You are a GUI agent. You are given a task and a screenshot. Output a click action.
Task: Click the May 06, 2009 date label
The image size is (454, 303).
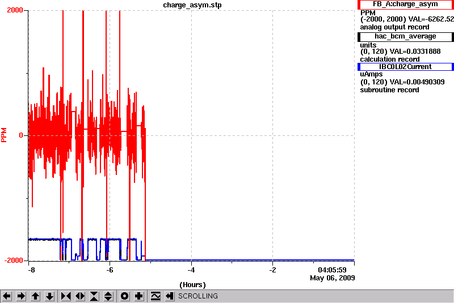pyautogui.click(x=333, y=278)
